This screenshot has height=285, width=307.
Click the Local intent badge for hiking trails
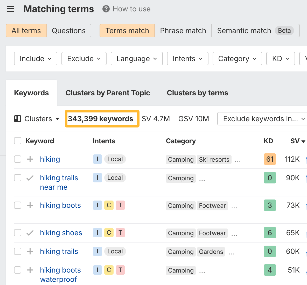click(x=115, y=251)
